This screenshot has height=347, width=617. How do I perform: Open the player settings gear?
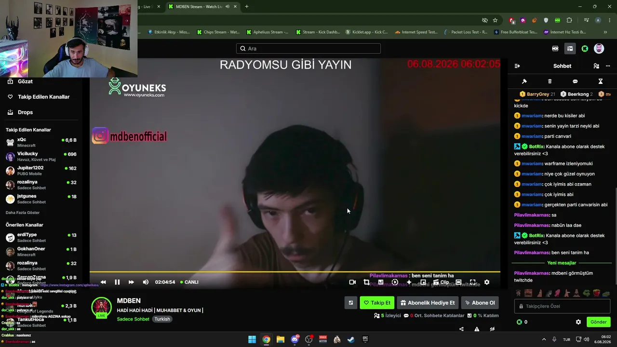click(x=487, y=282)
